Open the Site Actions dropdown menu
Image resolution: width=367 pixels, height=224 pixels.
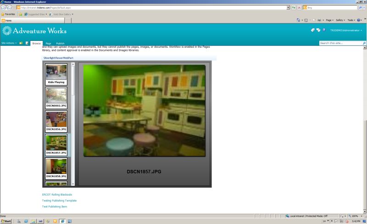point(9,43)
